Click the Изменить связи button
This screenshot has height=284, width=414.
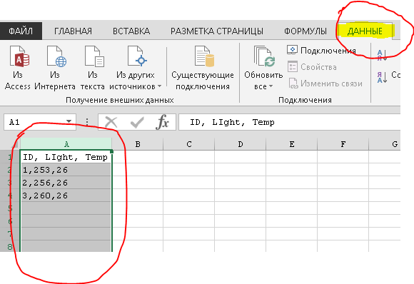tap(325, 83)
